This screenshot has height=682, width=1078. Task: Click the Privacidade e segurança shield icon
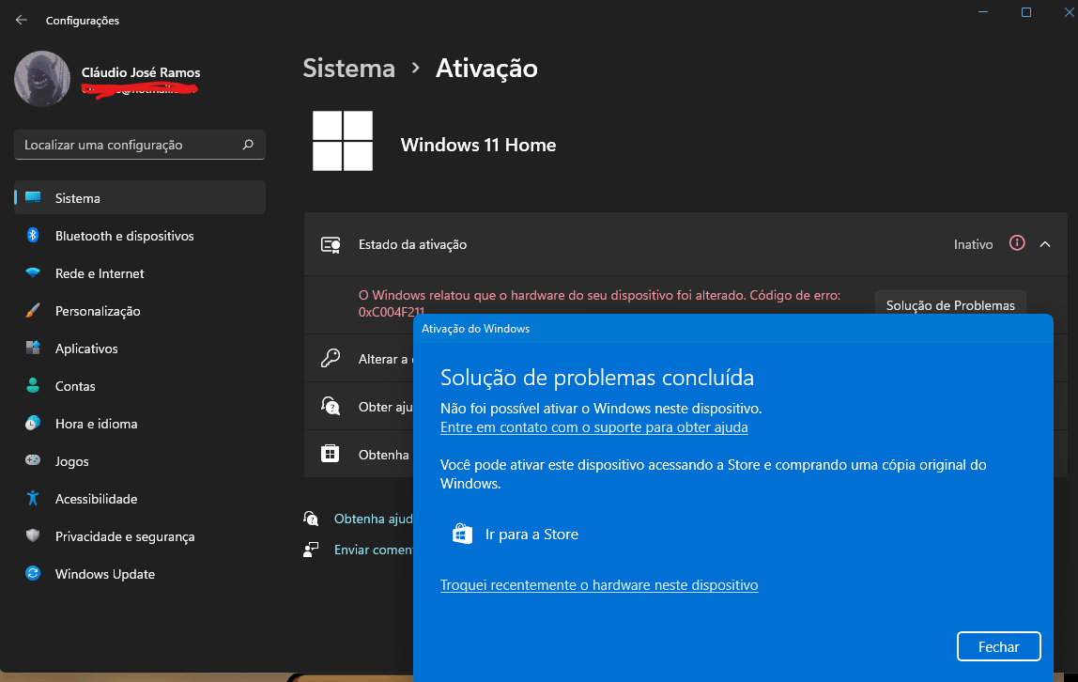coord(32,535)
